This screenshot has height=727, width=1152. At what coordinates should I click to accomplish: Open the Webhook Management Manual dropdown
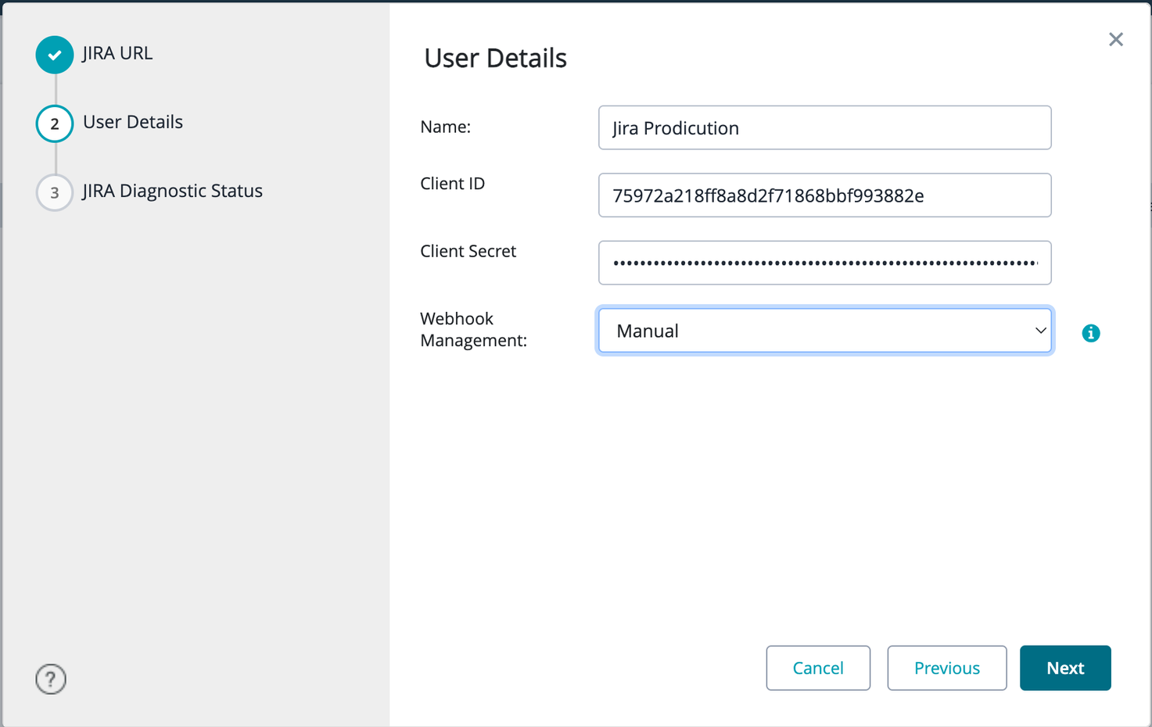[813, 331]
